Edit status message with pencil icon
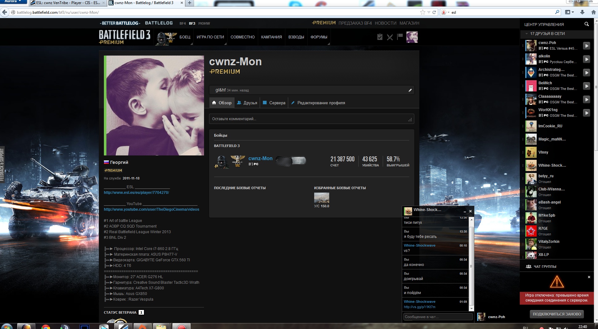598x329 pixels. (x=410, y=90)
